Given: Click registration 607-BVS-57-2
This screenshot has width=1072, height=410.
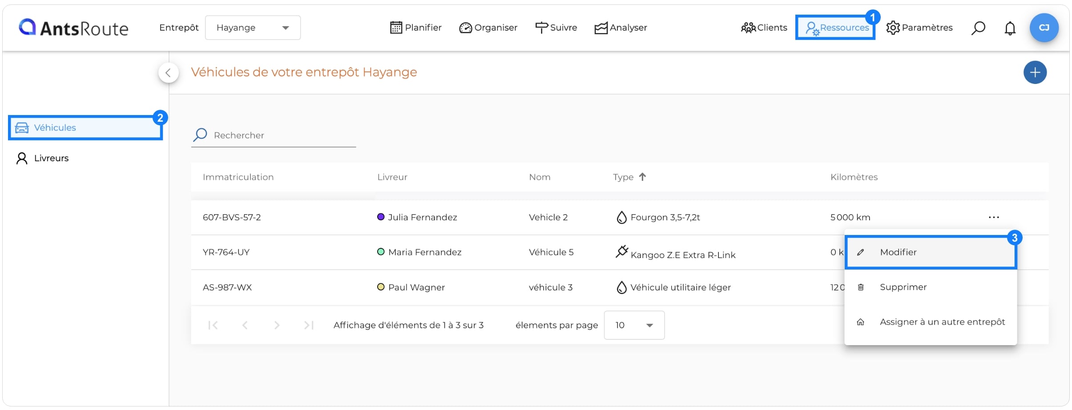Looking at the screenshot, I should coord(232,217).
